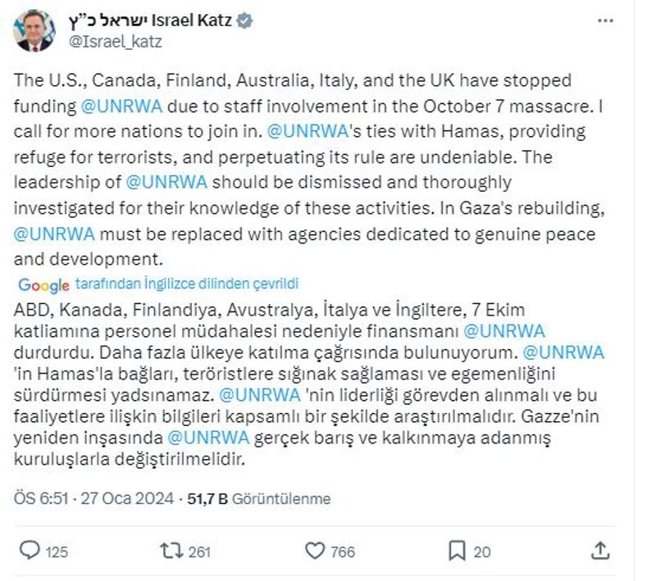
Task: Open first @UNRWA mention after 'funding'
Action: point(121,107)
